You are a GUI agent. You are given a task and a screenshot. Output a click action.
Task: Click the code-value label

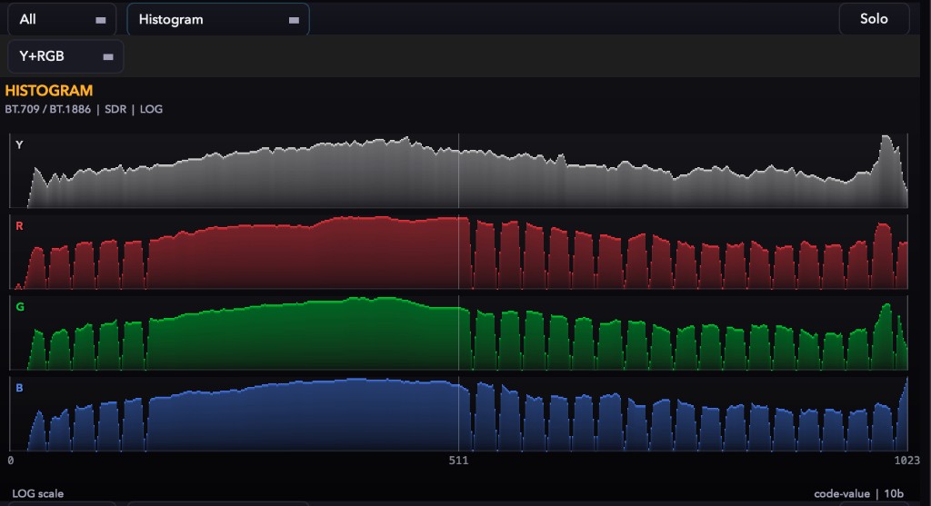click(x=841, y=493)
